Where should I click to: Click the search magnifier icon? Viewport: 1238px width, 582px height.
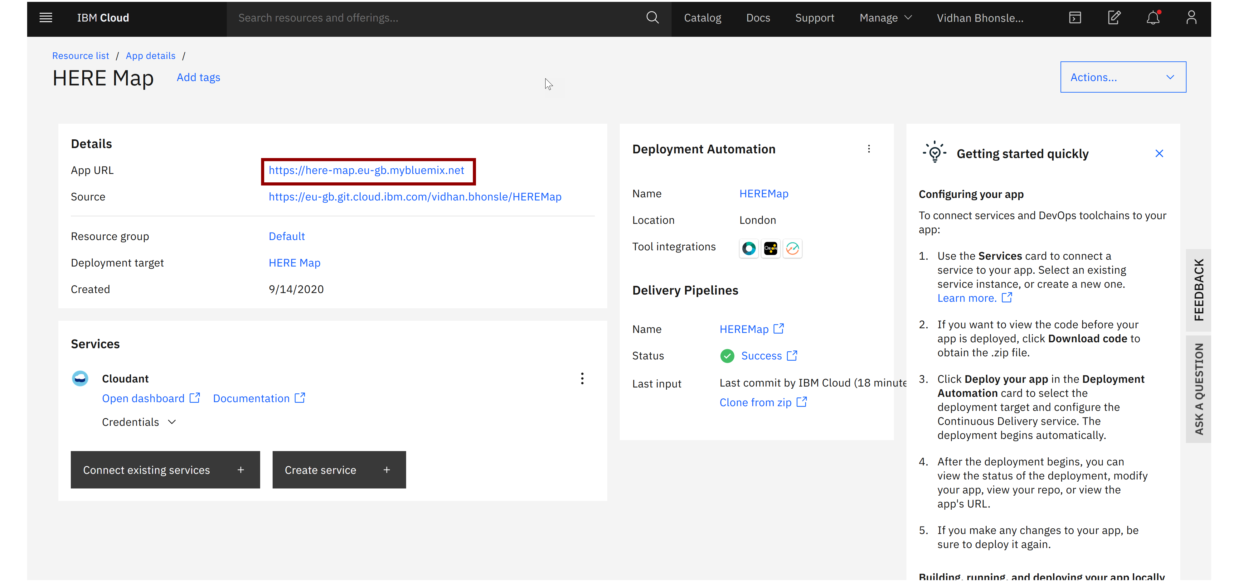click(652, 18)
